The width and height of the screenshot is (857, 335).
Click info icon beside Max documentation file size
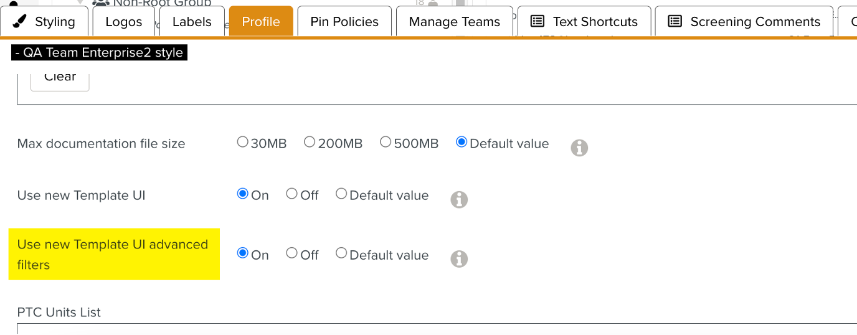579,148
